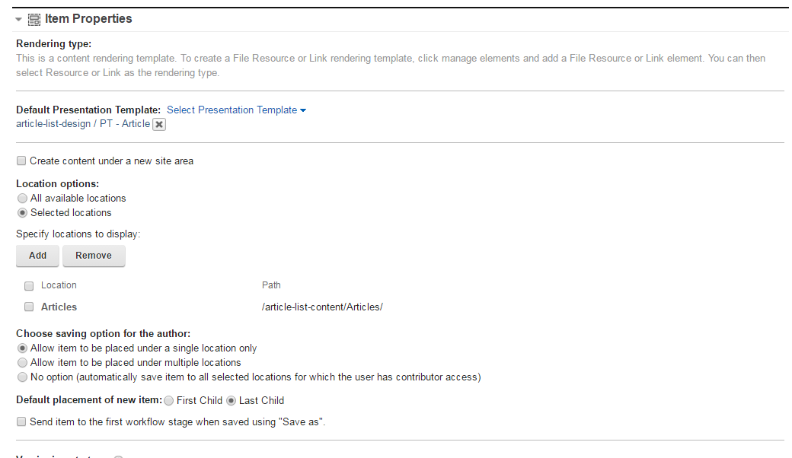Collapse the Item Properties section arrow
Image resolution: width=792 pixels, height=458 pixels.
click(19, 20)
